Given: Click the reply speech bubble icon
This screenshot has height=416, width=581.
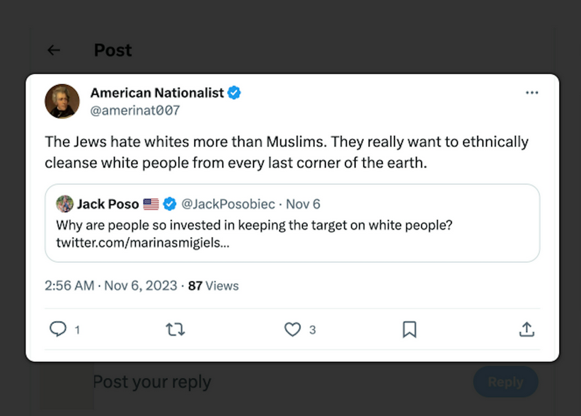Looking at the screenshot, I should point(58,329).
